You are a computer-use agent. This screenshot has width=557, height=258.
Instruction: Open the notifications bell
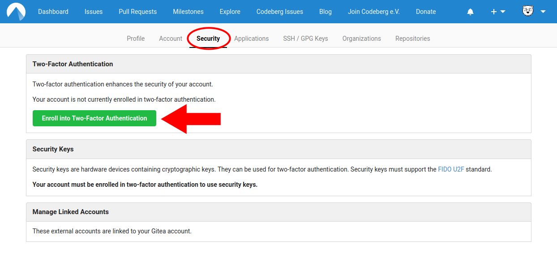[x=470, y=11]
